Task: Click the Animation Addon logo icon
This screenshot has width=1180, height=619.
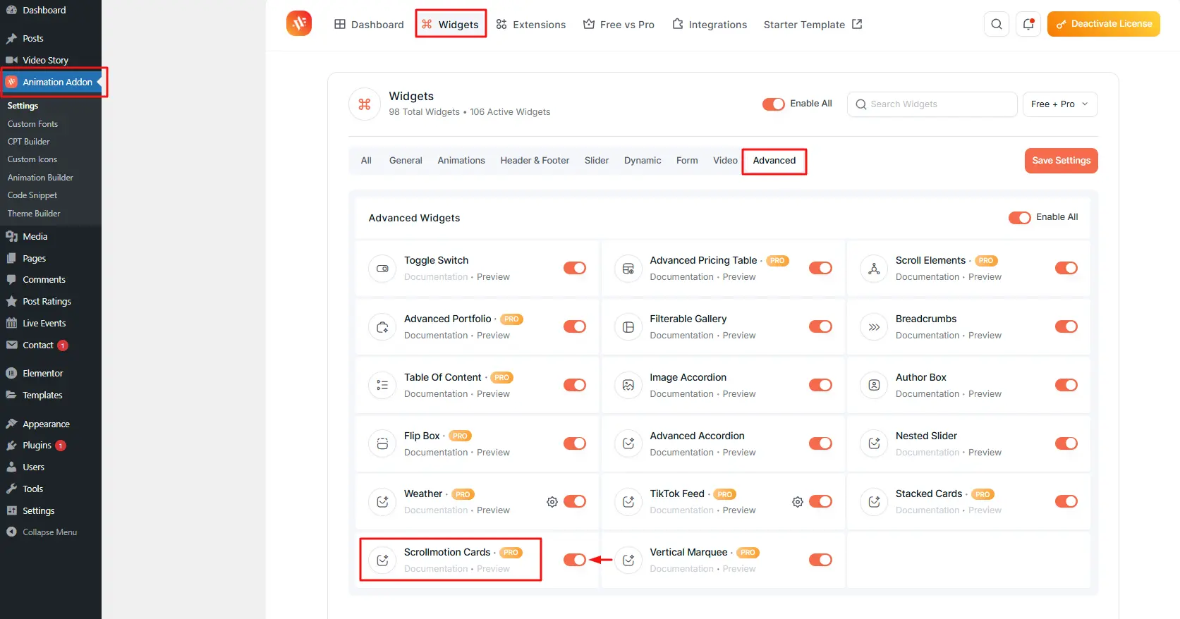Action: (x=299, y=23)
